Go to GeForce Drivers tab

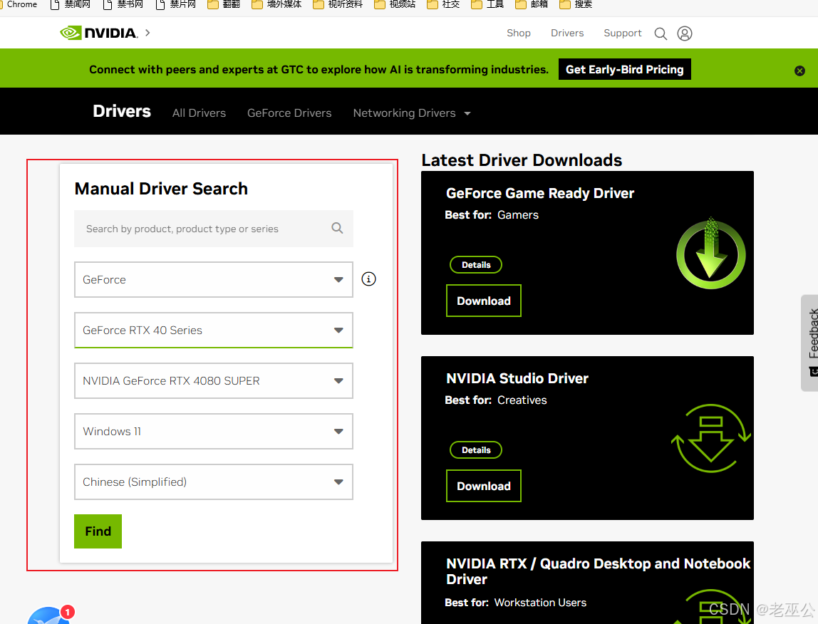point(289,113)
